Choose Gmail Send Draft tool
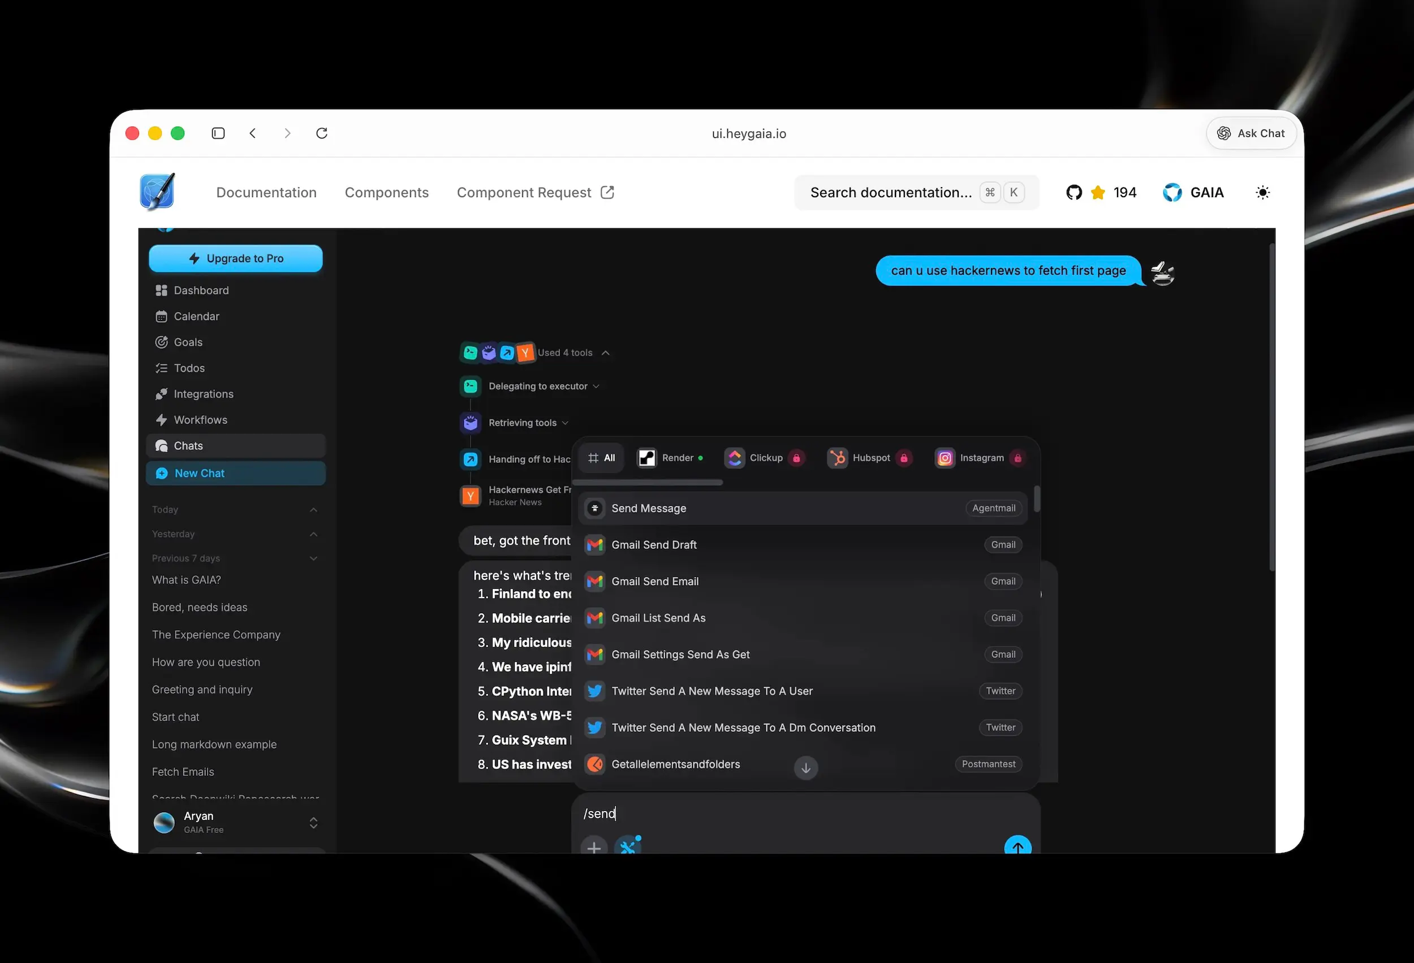The width and height of the screenshot is (1414, 963). coord(803,545)
